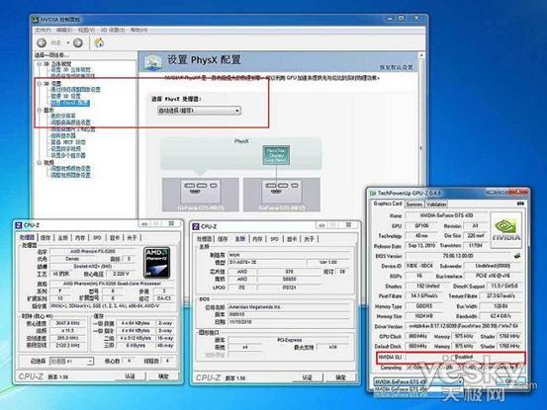Open 处理器 tab in CPU-Z mainboard window

click(204, 239)
